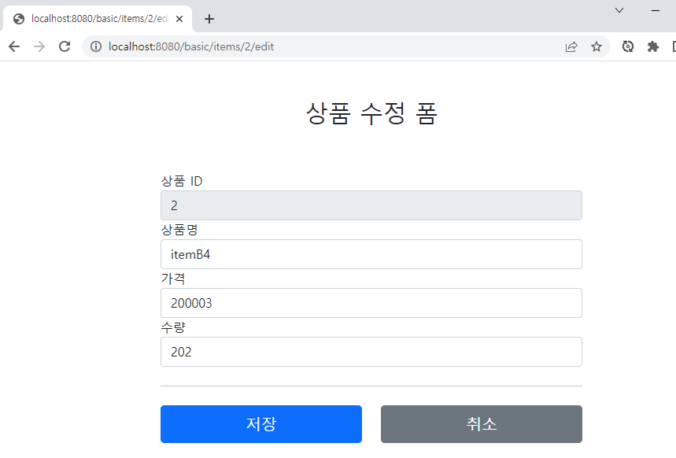Focus the 가격 field with 200003
The width and height of the screenshot is (676, 458).
(x=371, y=303)
